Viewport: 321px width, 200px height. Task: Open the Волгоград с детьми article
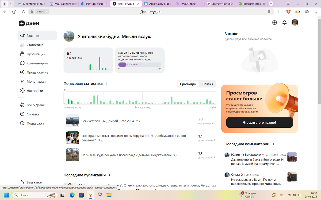[127, 155]
